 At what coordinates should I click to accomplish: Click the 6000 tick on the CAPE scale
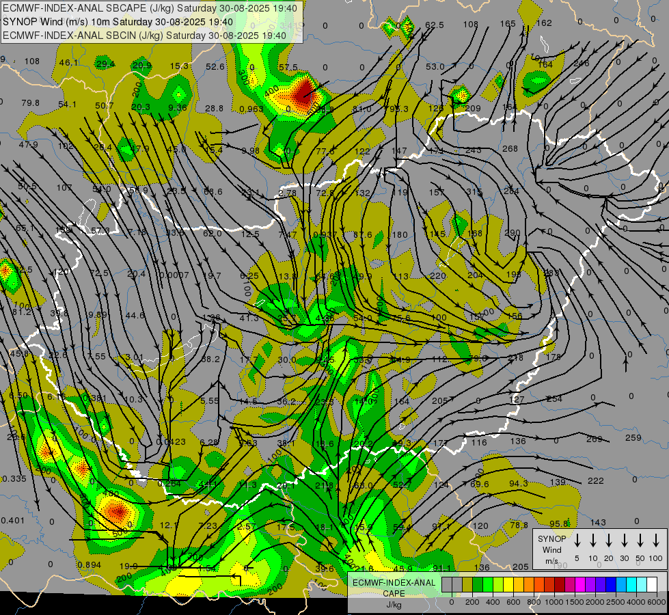point(657,602)
